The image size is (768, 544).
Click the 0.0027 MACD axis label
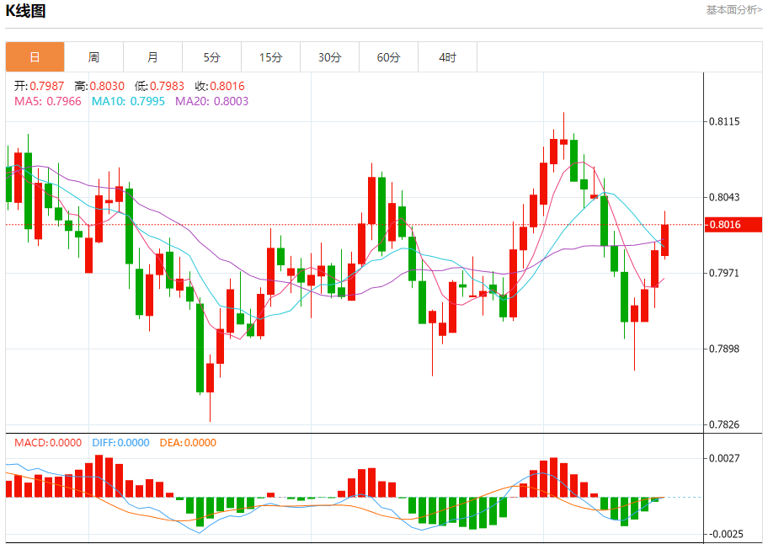pos(724,458)
